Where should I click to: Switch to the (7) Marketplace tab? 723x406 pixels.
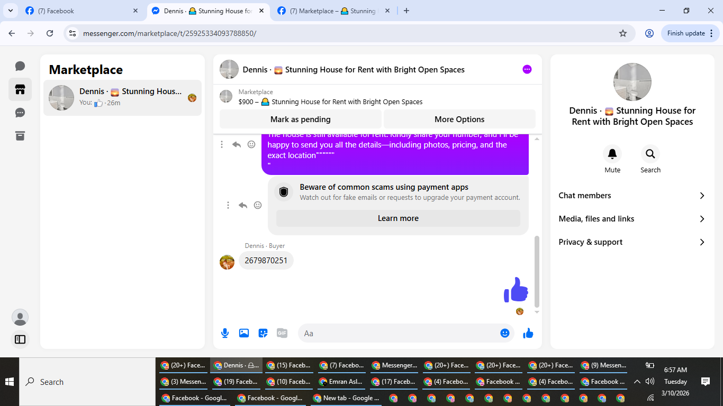(x=333, y=11)
